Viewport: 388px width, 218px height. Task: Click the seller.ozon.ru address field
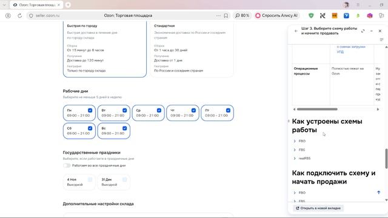point(47,16)
